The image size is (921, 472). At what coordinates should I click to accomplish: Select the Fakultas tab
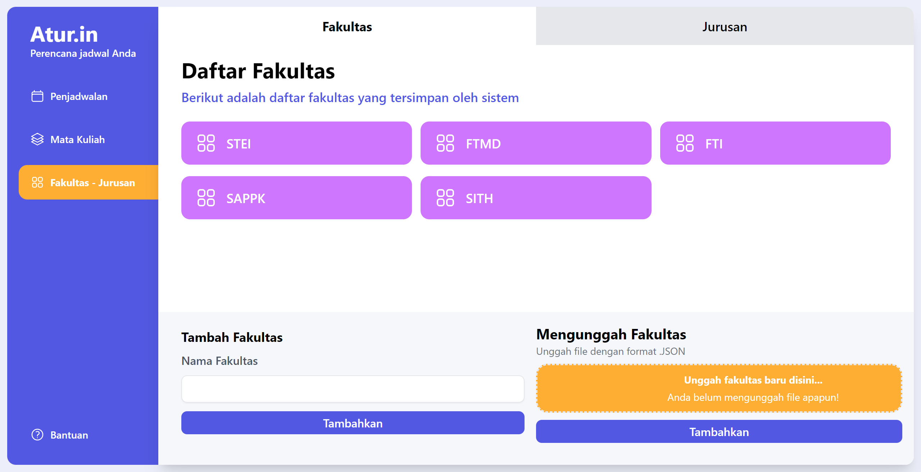[347, 27]
